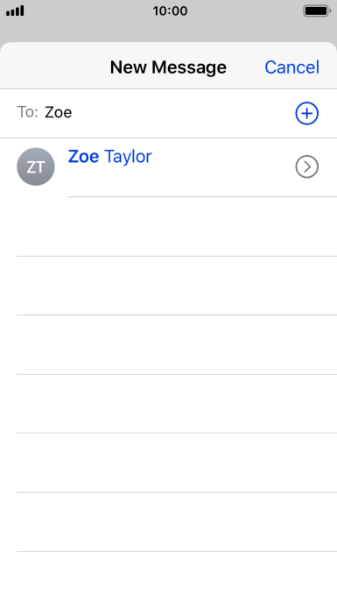Tap the To: label
This screenshot has width=337, height=599.
(28, 112)
